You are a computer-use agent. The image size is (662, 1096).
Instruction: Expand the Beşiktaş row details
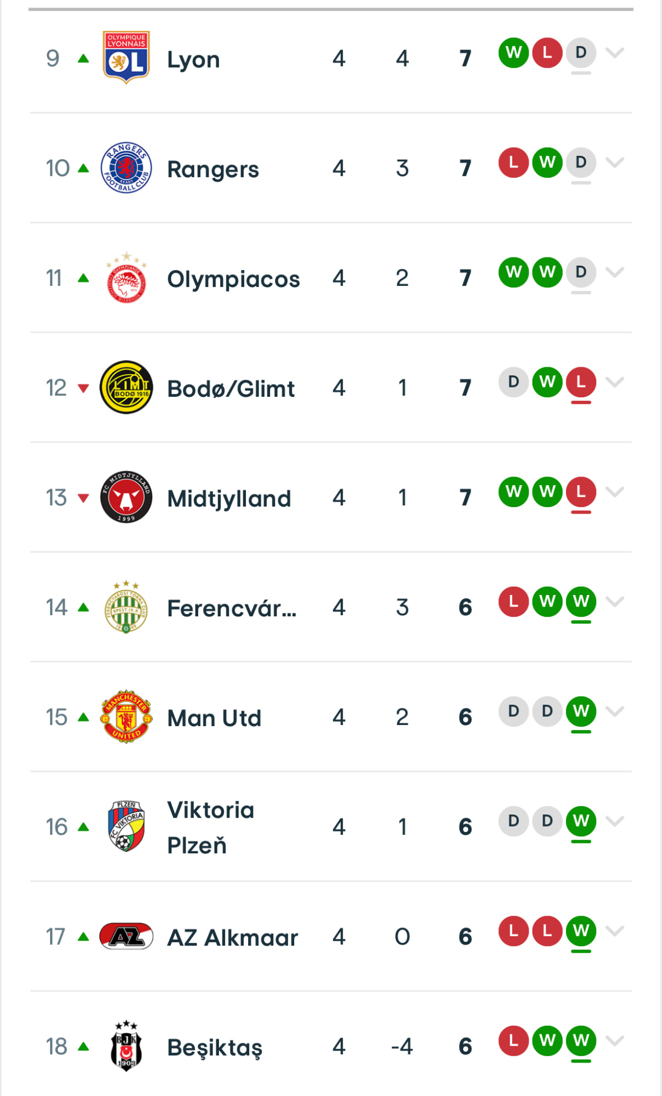615,1041
